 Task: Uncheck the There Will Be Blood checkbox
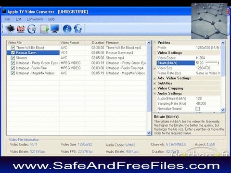[13, 48]
